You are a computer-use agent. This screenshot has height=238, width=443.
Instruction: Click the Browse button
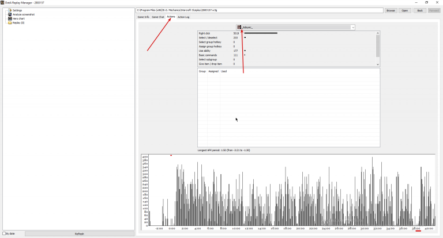click(391, 10)
